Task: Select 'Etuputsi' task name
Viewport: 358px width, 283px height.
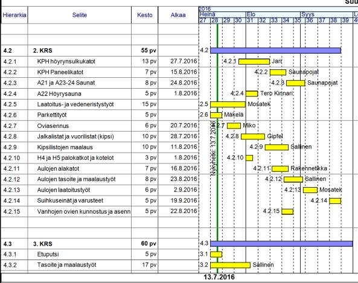Action: pyautogui.click(x=48, y=254)
